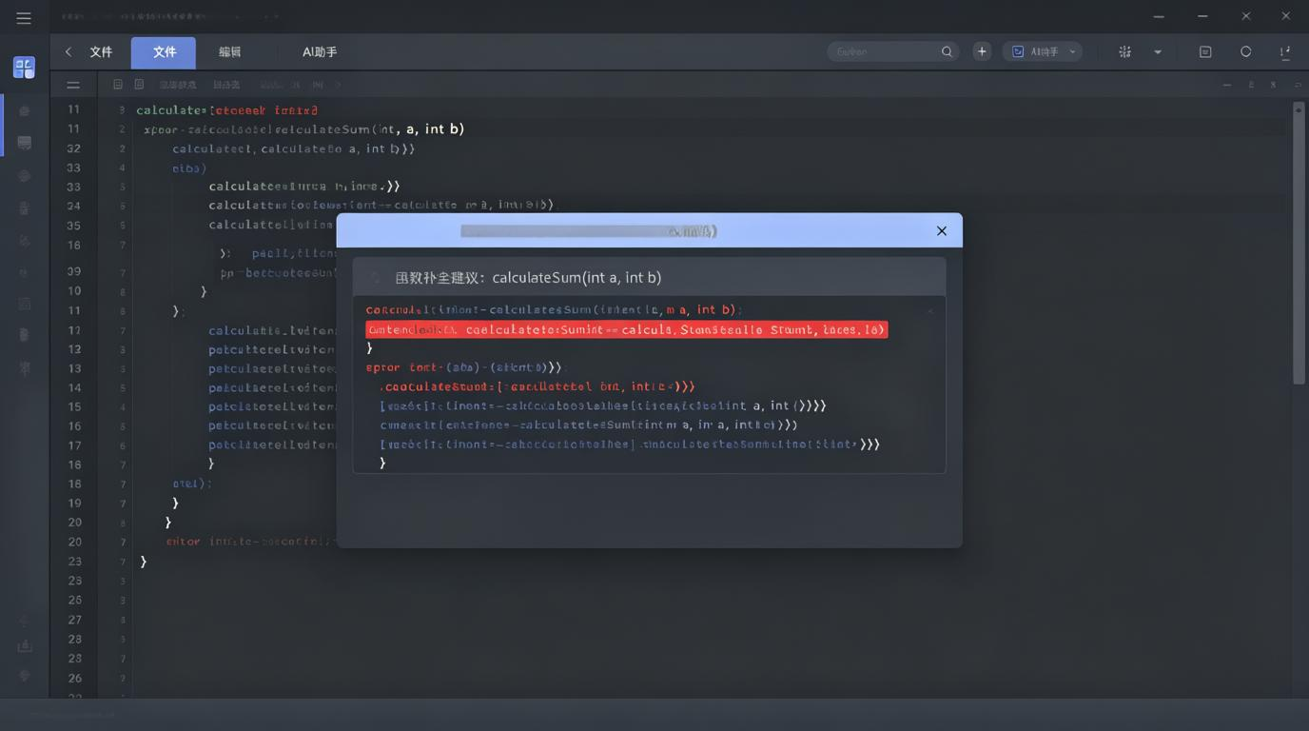
Task: Open the hamburger menu in the title bar
Action: pos(24,18)
